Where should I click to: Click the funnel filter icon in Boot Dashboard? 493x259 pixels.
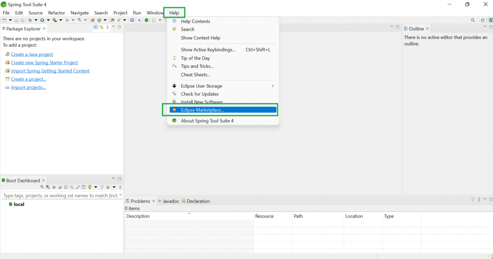click(102, 187)
